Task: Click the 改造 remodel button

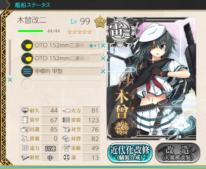Action: point(177,153)
